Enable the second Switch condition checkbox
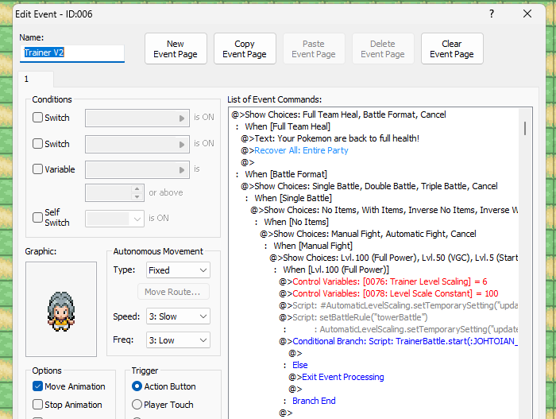 38,144
